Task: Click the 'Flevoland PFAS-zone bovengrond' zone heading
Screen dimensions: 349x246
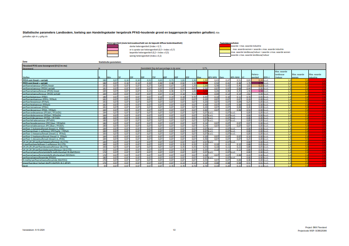Action: pyautogui.click(x=40, y=65)
